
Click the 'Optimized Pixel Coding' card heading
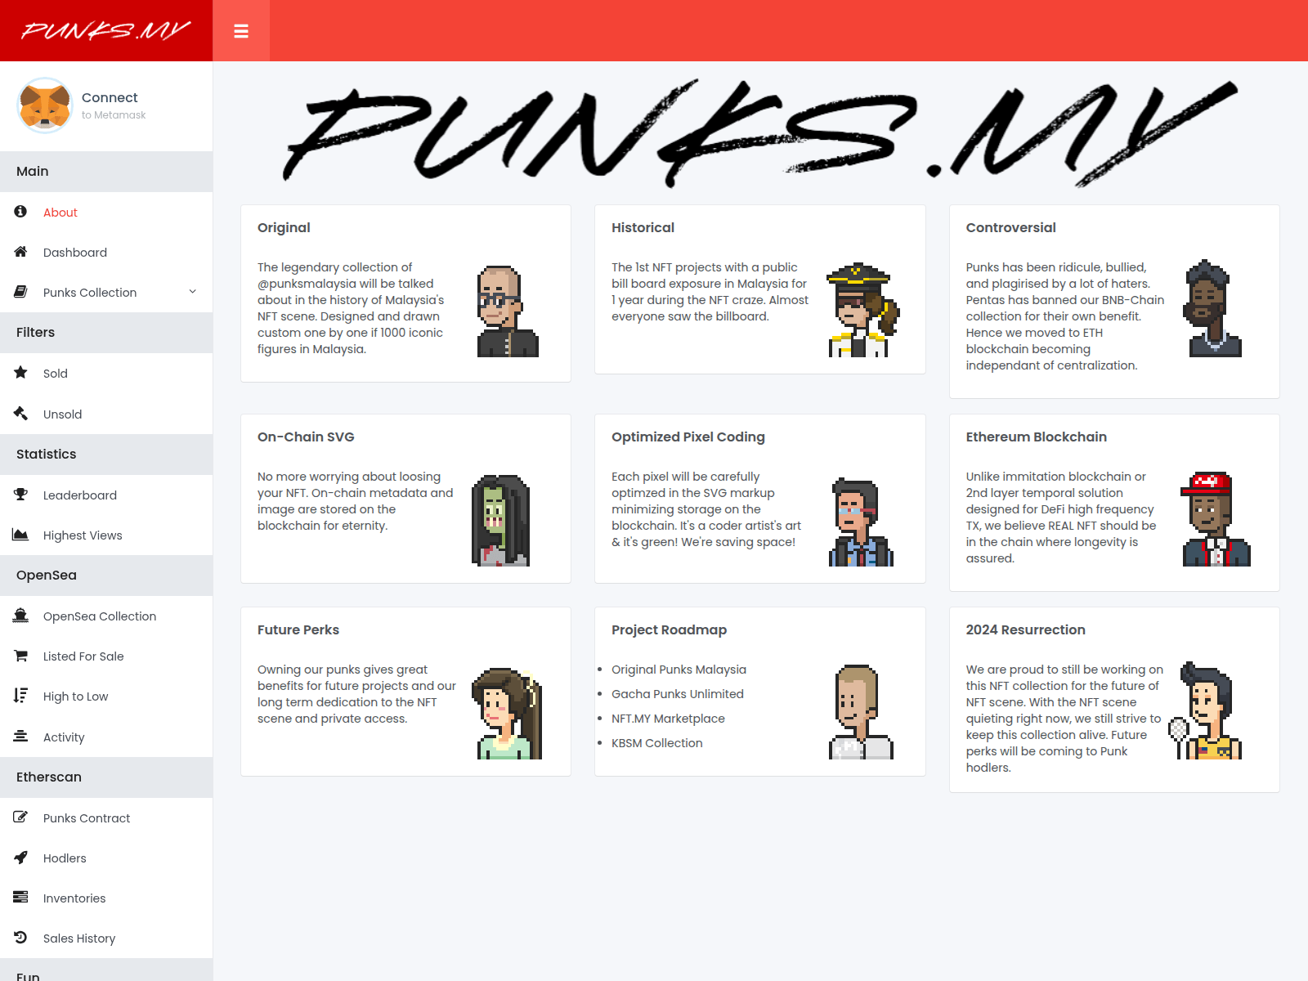tap(688, 437)
